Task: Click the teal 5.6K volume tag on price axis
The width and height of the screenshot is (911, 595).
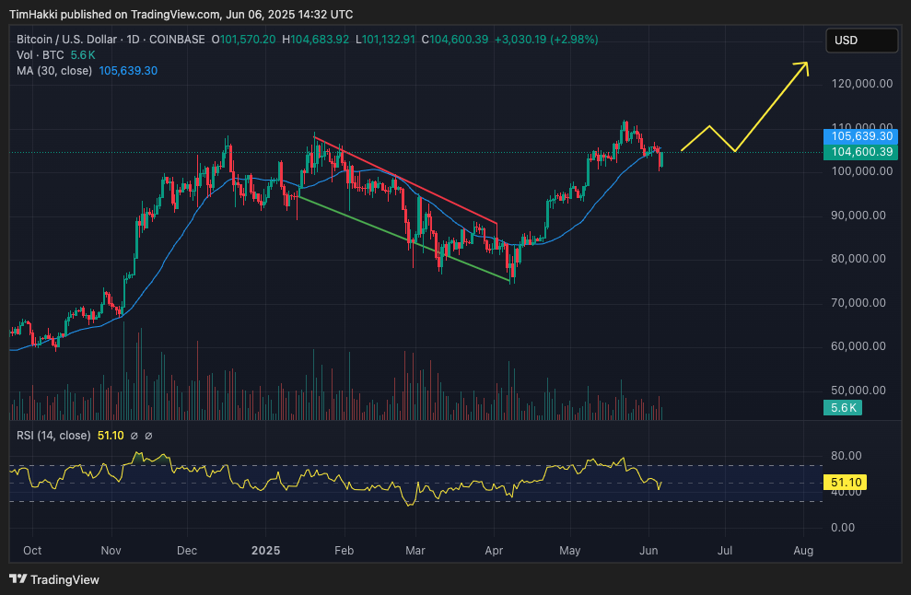Action: [842, 406]
